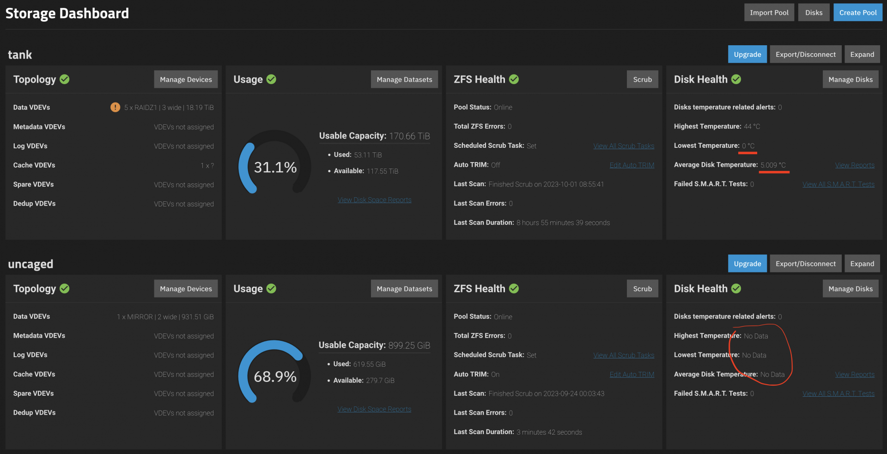Viewport: 887px width, 454px height.
Task: Click the green check beside tank ZFS Health
Action: [x=514, y=79]
